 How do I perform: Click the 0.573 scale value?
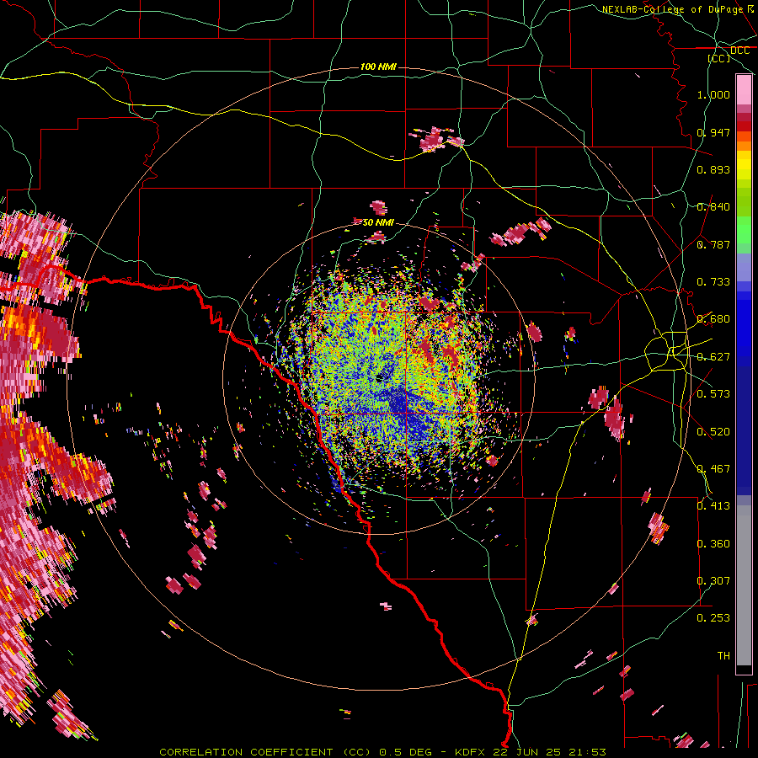point(713,394)
